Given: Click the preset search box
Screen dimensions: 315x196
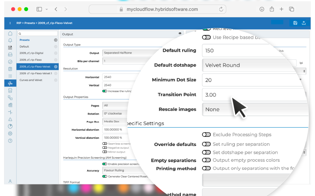Looking at the screenshot, I should pos(38,34).
